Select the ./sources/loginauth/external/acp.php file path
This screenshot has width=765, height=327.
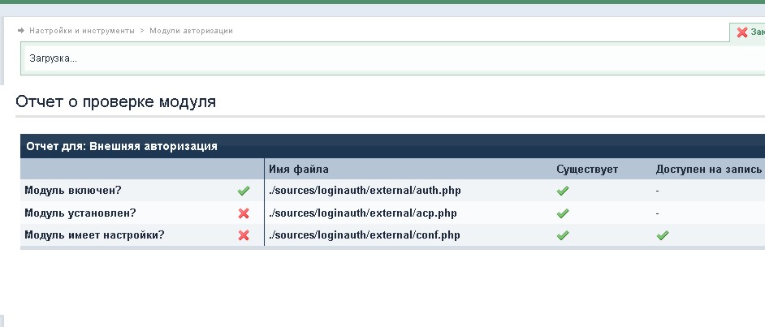362,213
